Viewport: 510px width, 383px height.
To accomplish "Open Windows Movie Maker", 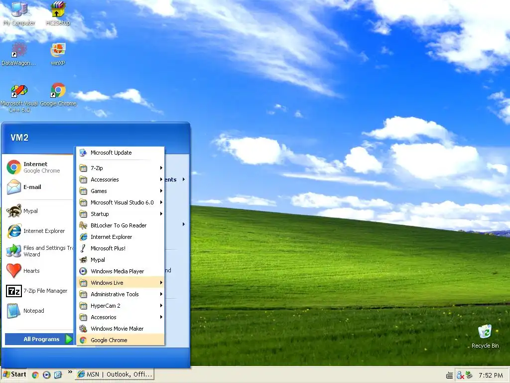I will (121, 328).
